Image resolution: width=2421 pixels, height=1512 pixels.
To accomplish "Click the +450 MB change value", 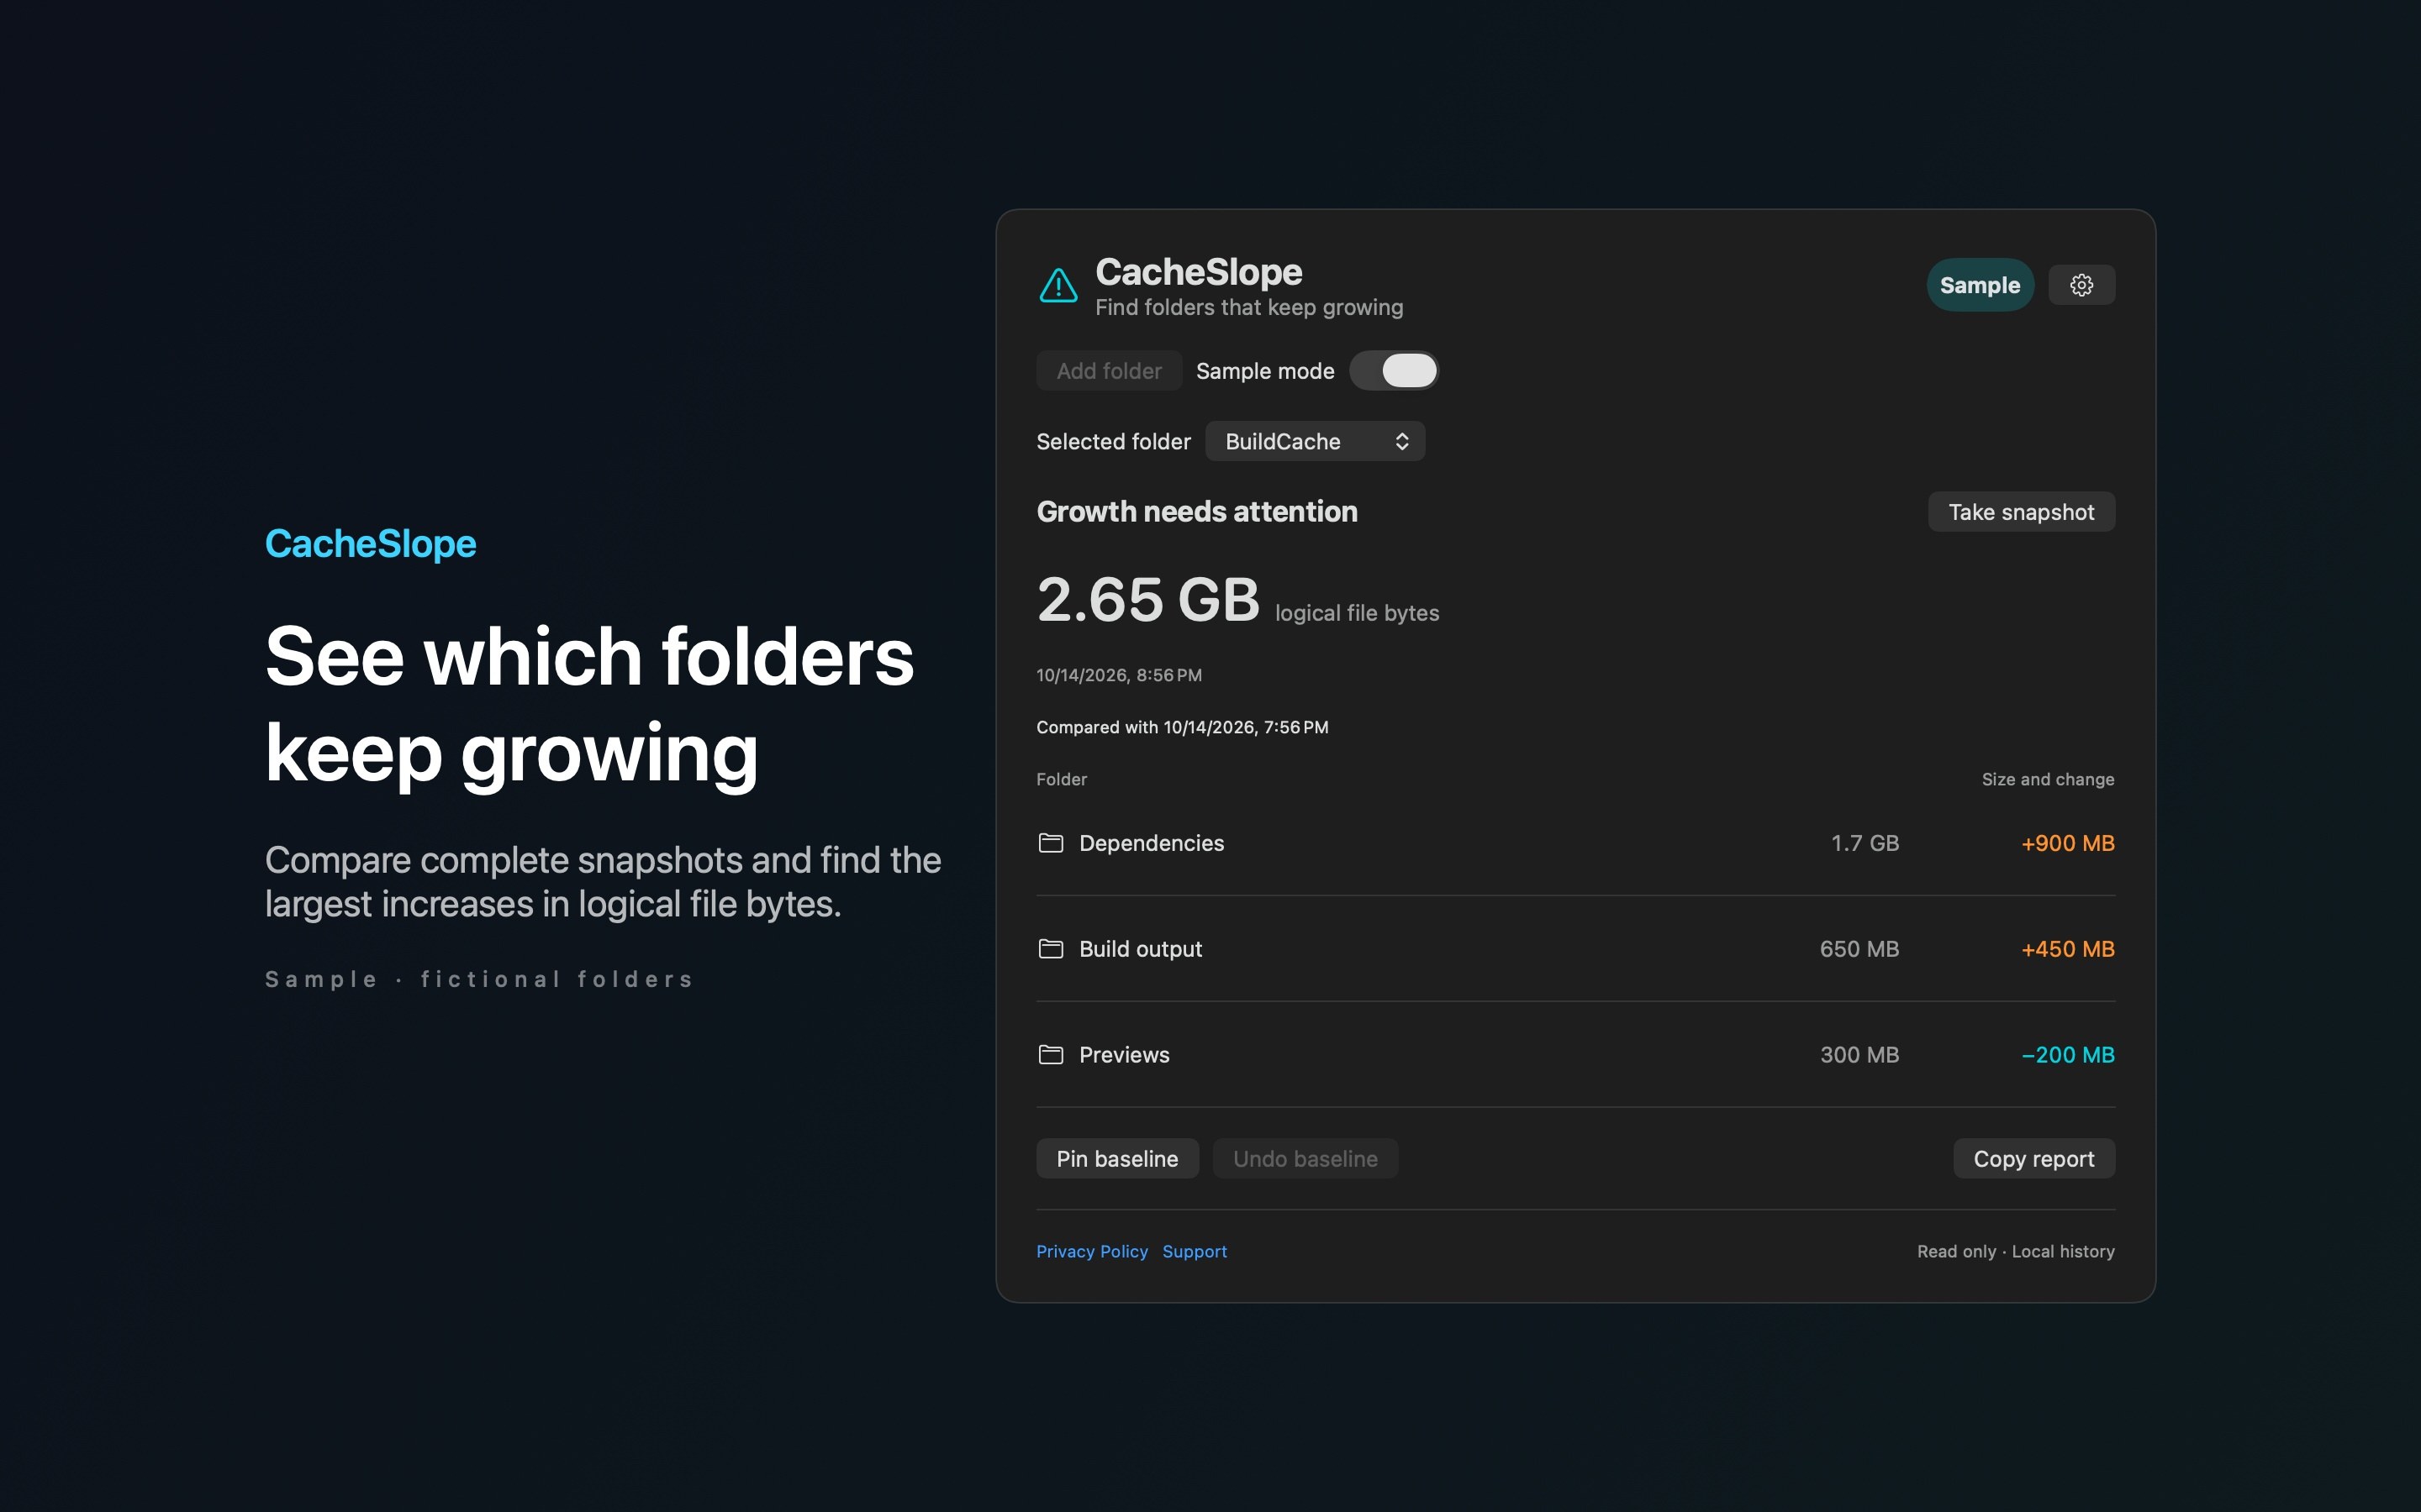I will [x=2067, y=949].
